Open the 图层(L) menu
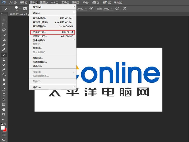This screenshot has height=142, width=189. click(x=44, y=2)
